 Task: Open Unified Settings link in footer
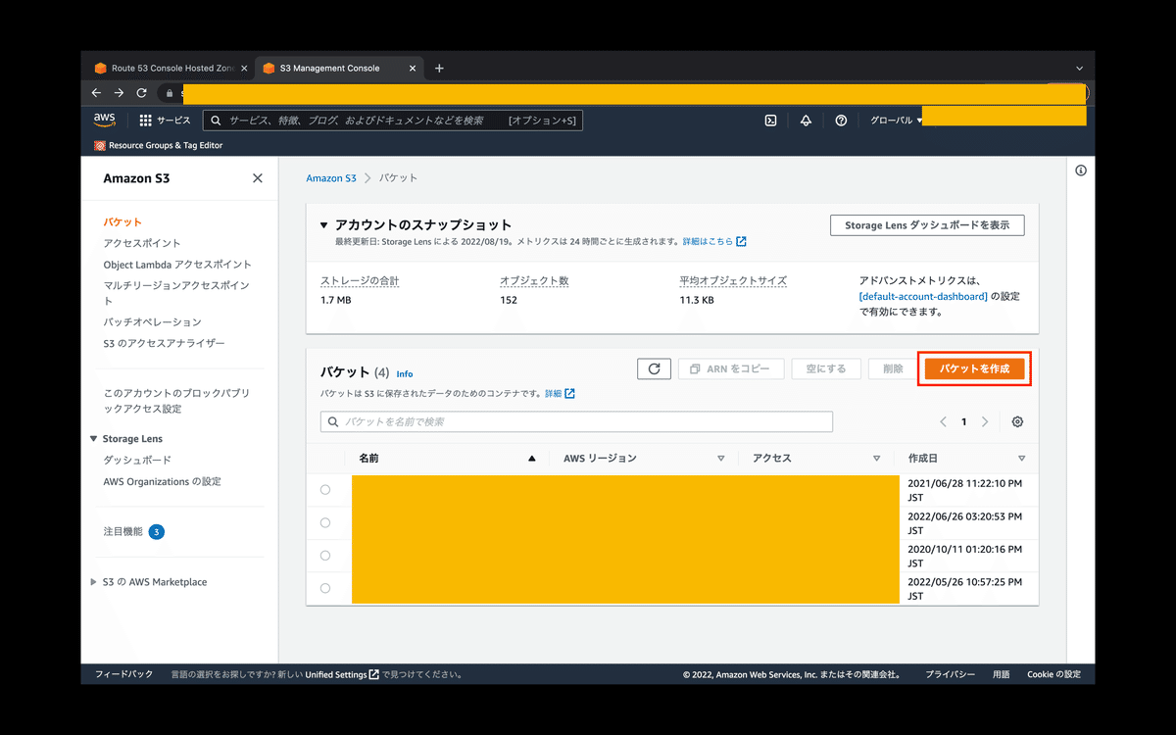341,674
